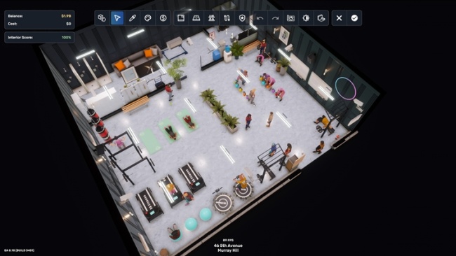Screen dimensions: 456x256
Task: Toggle the walls view image icon
Action: [x=290, y=18]
